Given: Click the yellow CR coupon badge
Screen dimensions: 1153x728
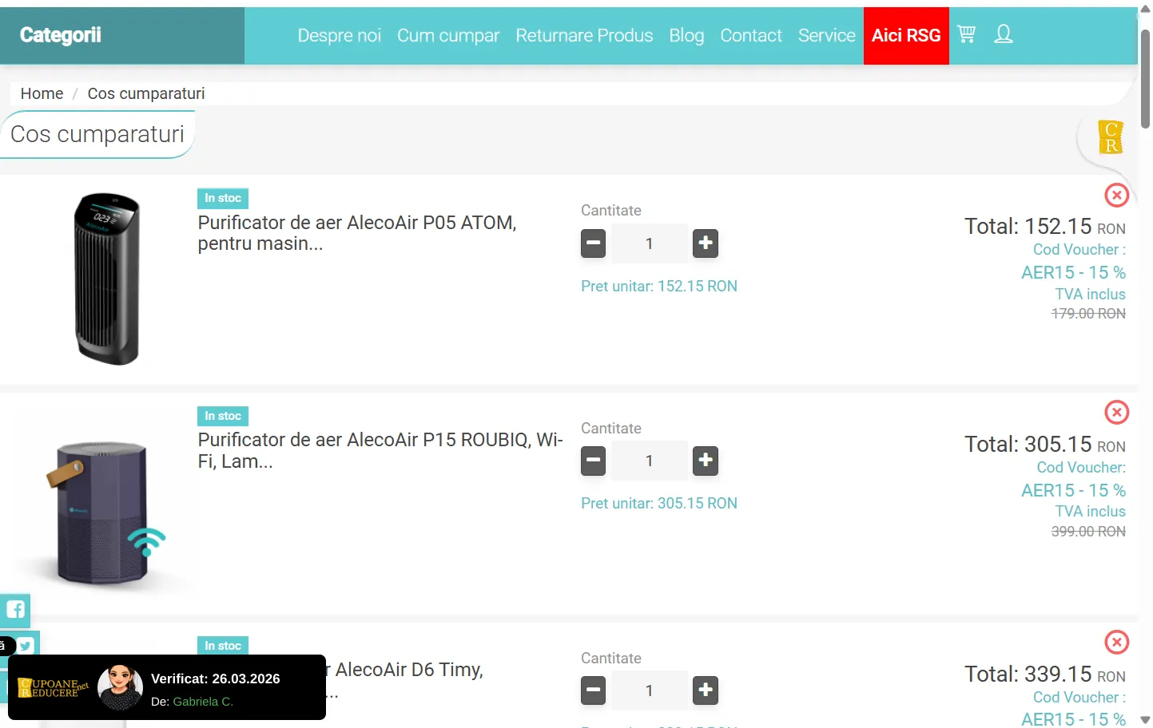Looking at the screenshot, I should 1110,137.
